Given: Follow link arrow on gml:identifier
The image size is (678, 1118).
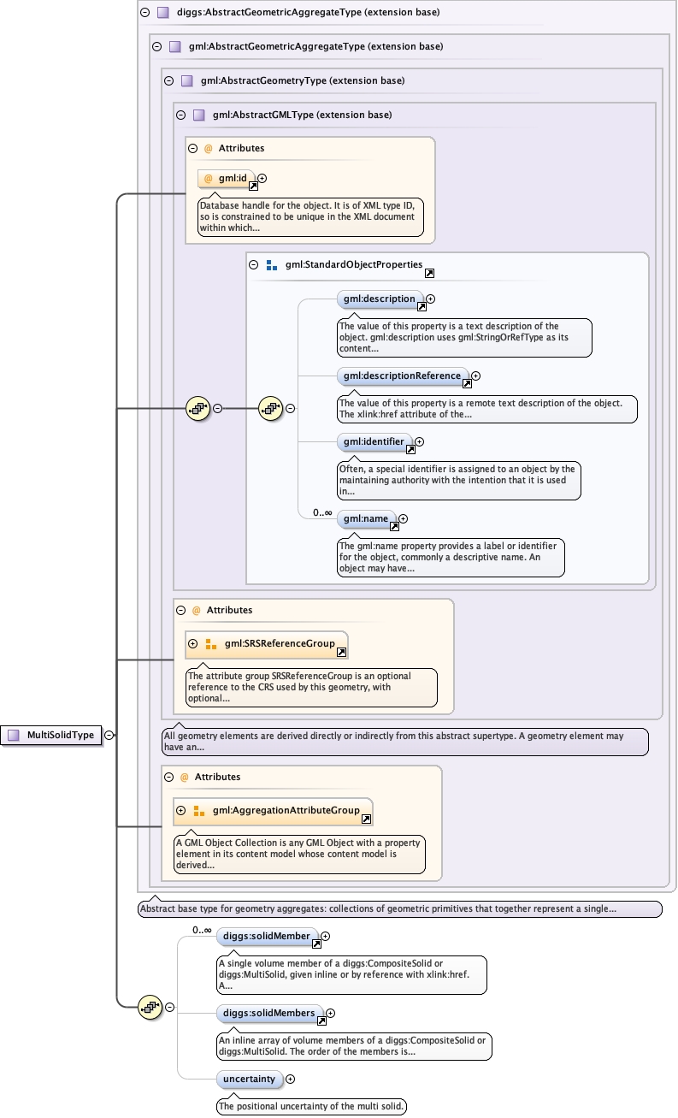Looking at the screenshot, I should point(410,450).
